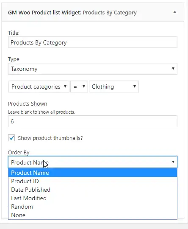Image resolution: width=188 pixels, height=229 pixels.
Task: Select Date Published order option
Action: 93,190
